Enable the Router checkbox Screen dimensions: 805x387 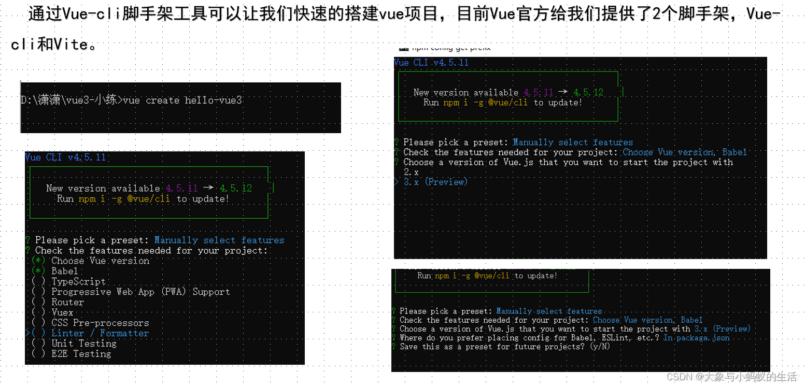(x=38, y=302)
